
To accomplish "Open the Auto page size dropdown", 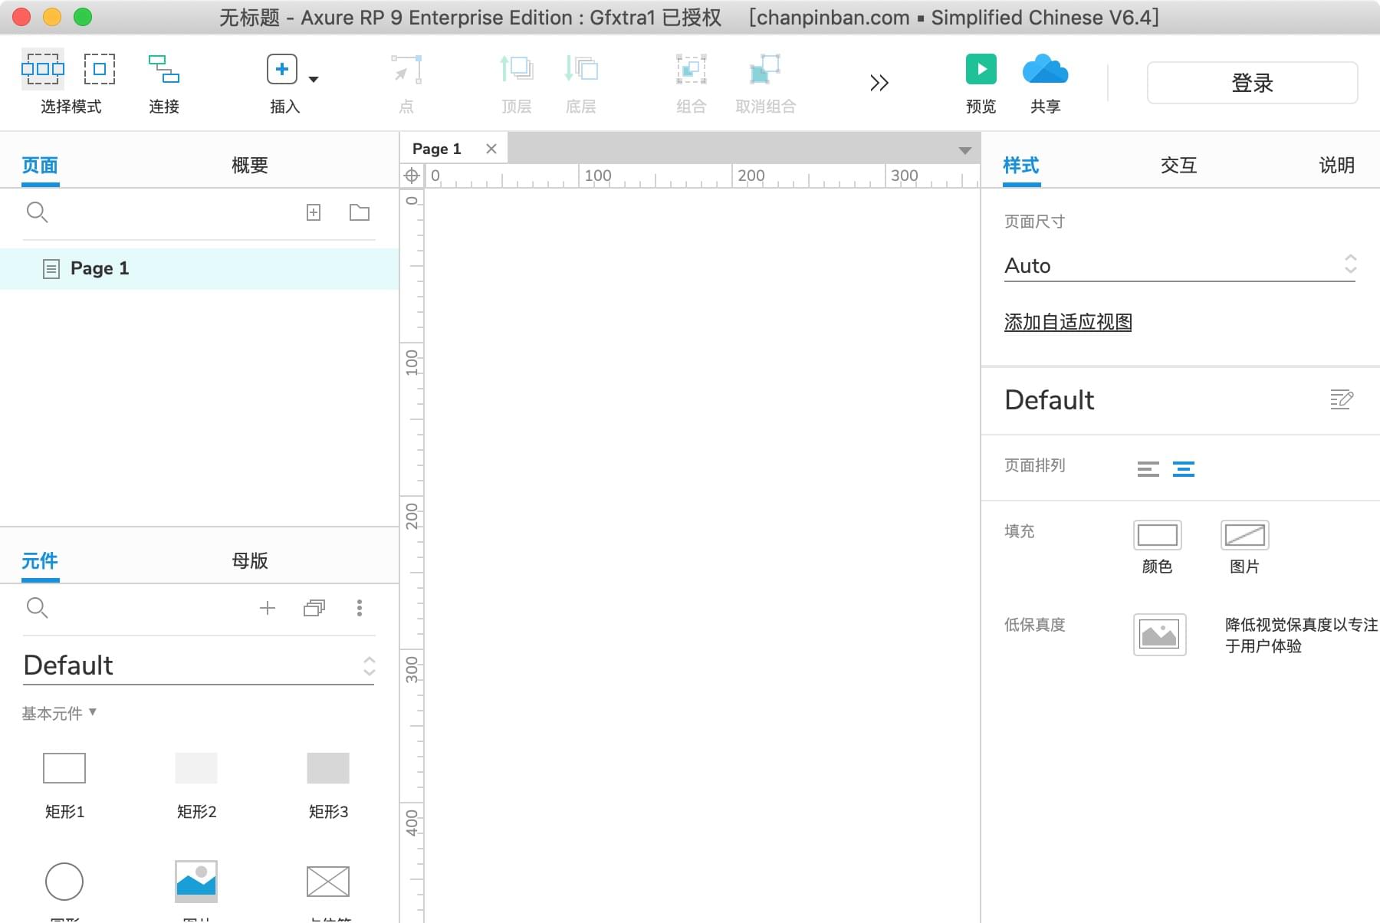I will coord(1179,265).
